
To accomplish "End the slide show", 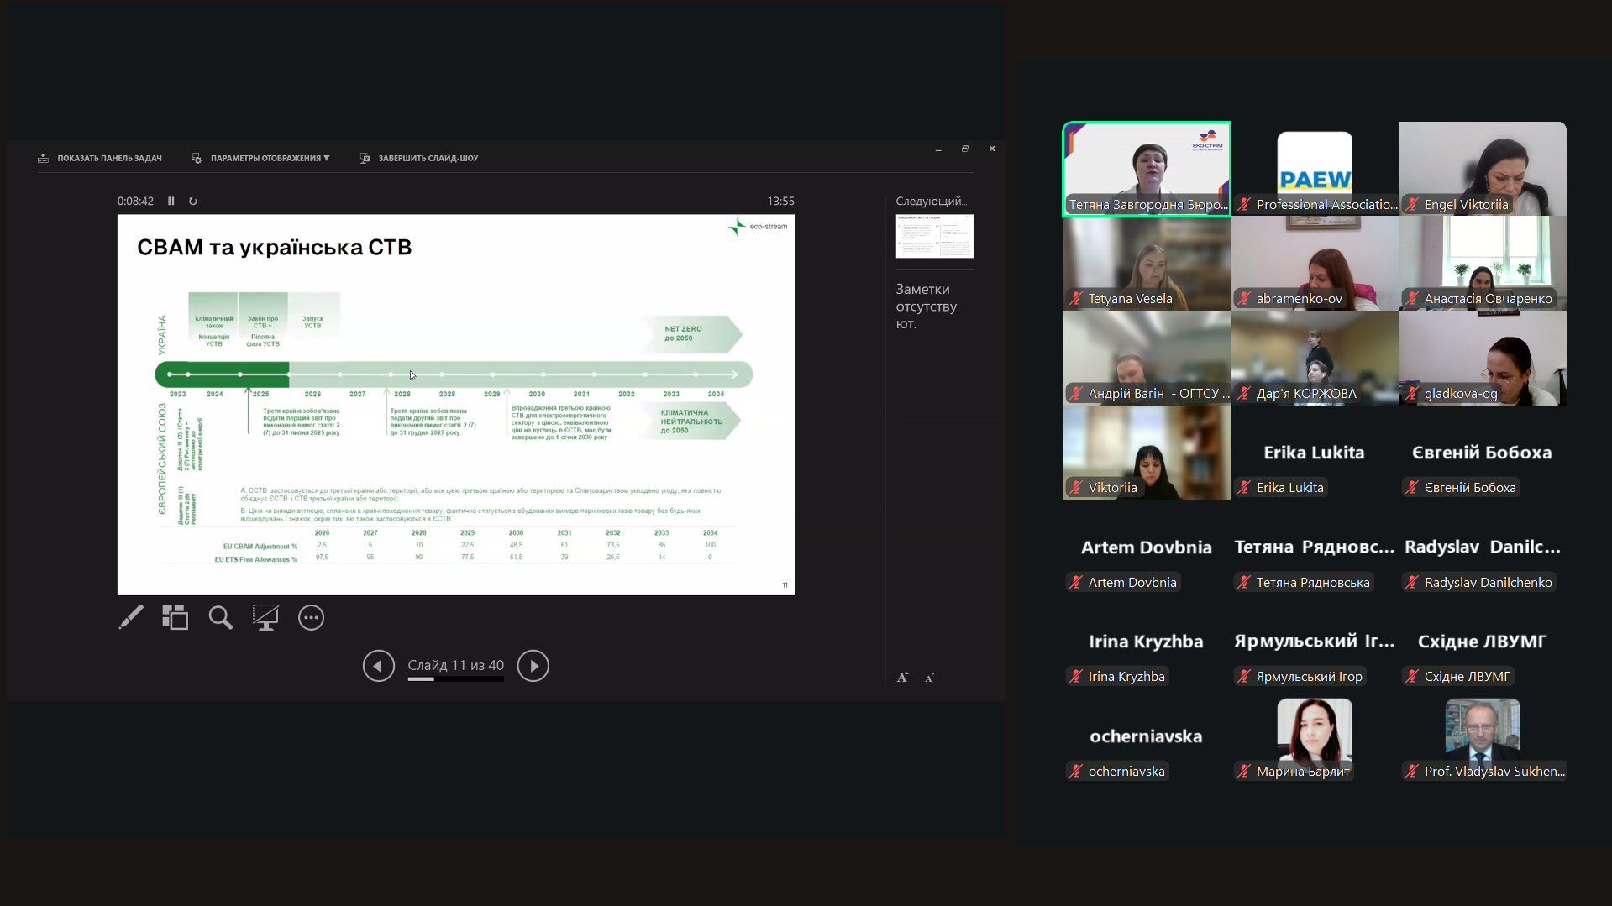I will (x=418, y=158).
